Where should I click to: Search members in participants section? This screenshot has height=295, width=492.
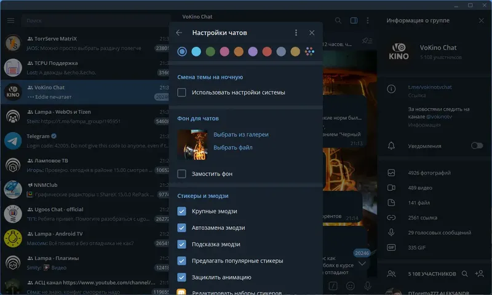click(465, 273)
